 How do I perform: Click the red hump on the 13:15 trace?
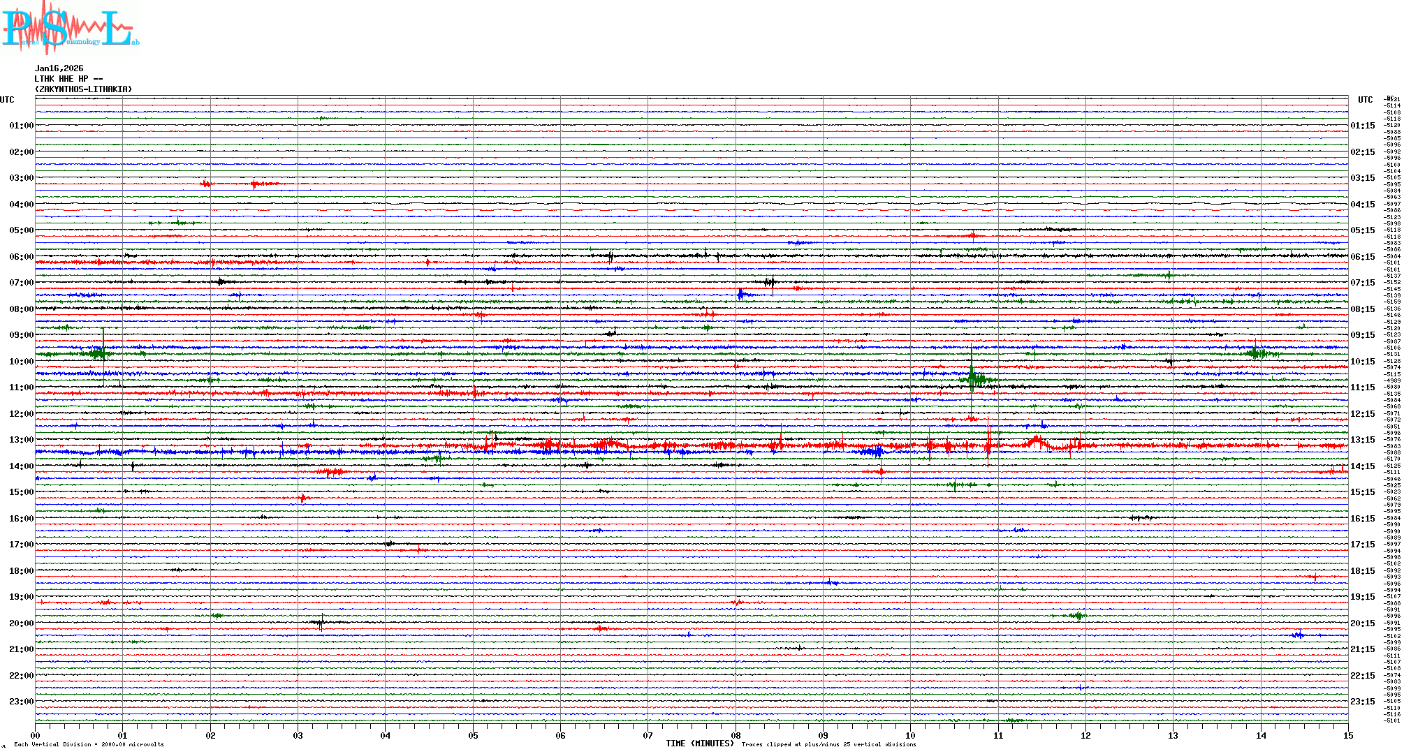pos(1037,441)
